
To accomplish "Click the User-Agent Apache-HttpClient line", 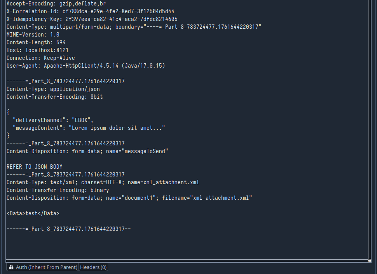I will (x=86, y=66).
